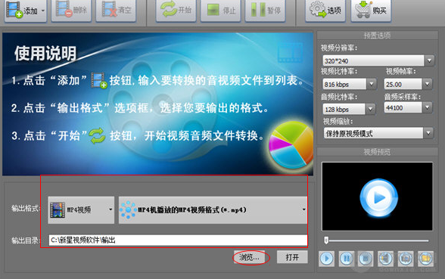
Task: Click the preview position slider handle
Action: [x=326, y=240]
